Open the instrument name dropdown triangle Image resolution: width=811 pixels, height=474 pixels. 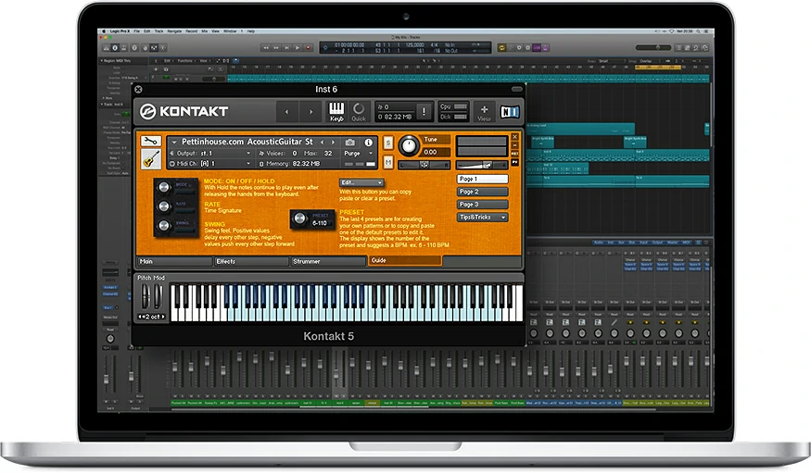point(174,142)
